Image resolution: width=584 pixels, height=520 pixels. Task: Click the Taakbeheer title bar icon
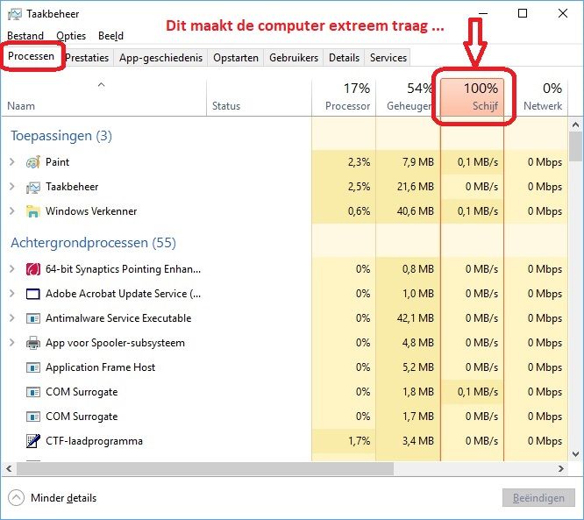coord(15,14)
